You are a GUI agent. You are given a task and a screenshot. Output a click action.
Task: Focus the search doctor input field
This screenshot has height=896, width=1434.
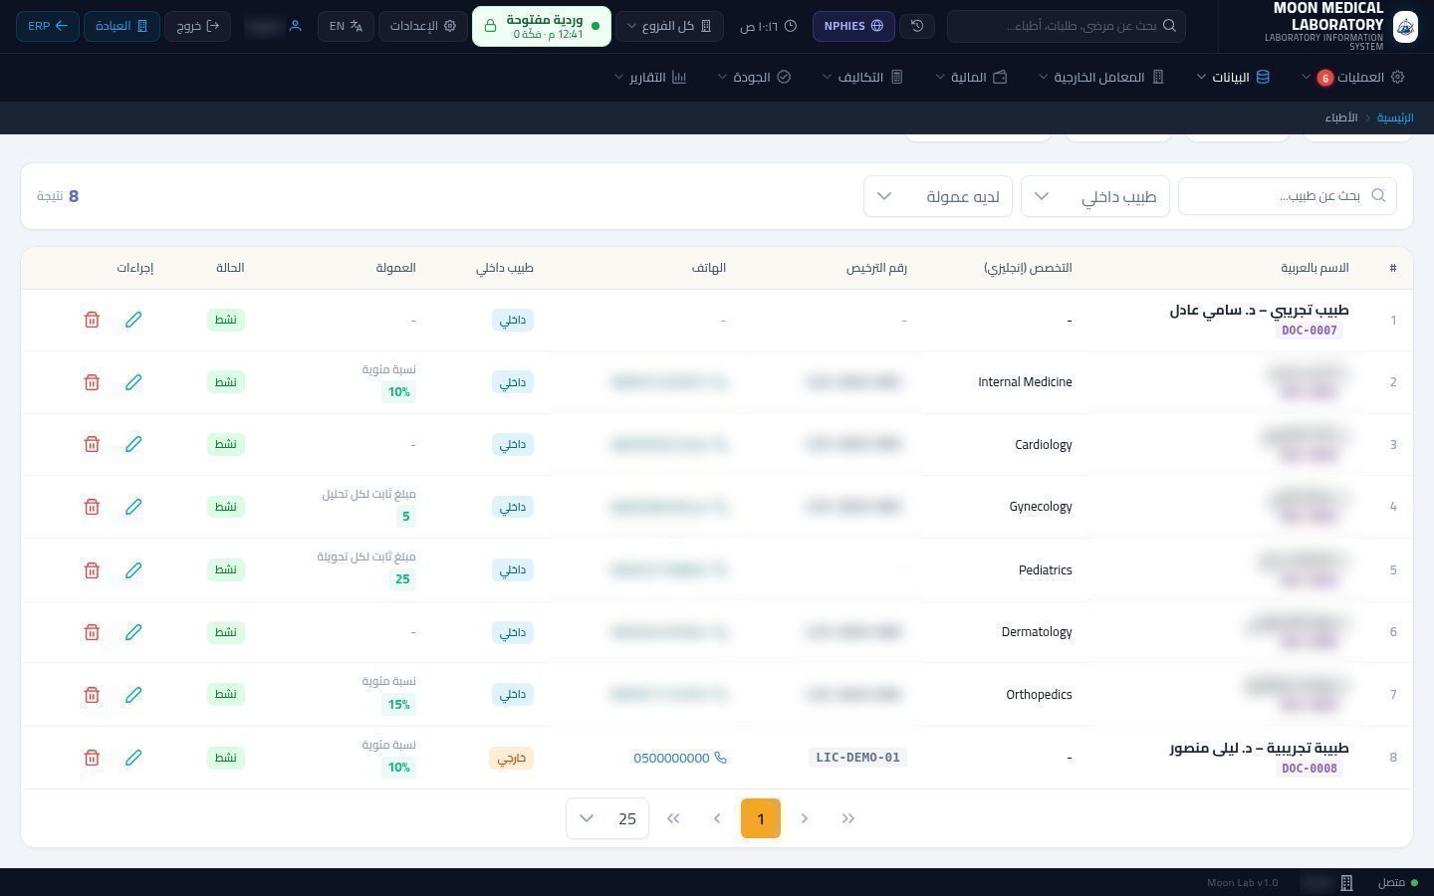1288,196
